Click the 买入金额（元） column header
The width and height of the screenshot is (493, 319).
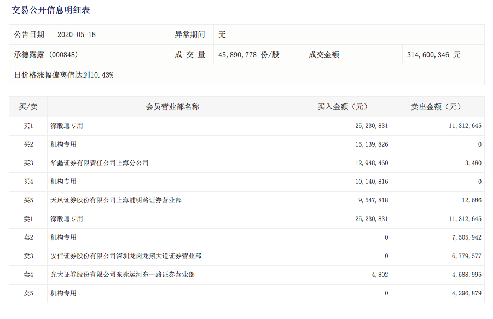pyautogui.click(x=344, y=107)
